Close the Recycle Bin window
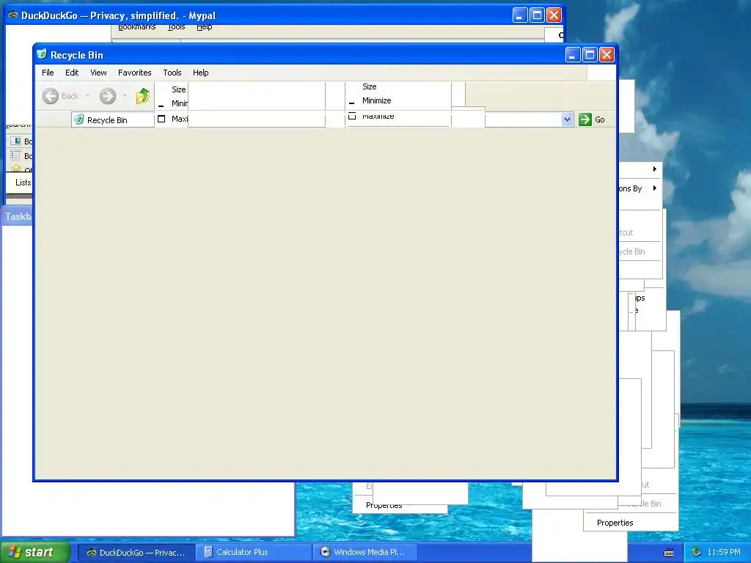The height and width of the screenshot is (563, 751). click(x=607, y=55)
